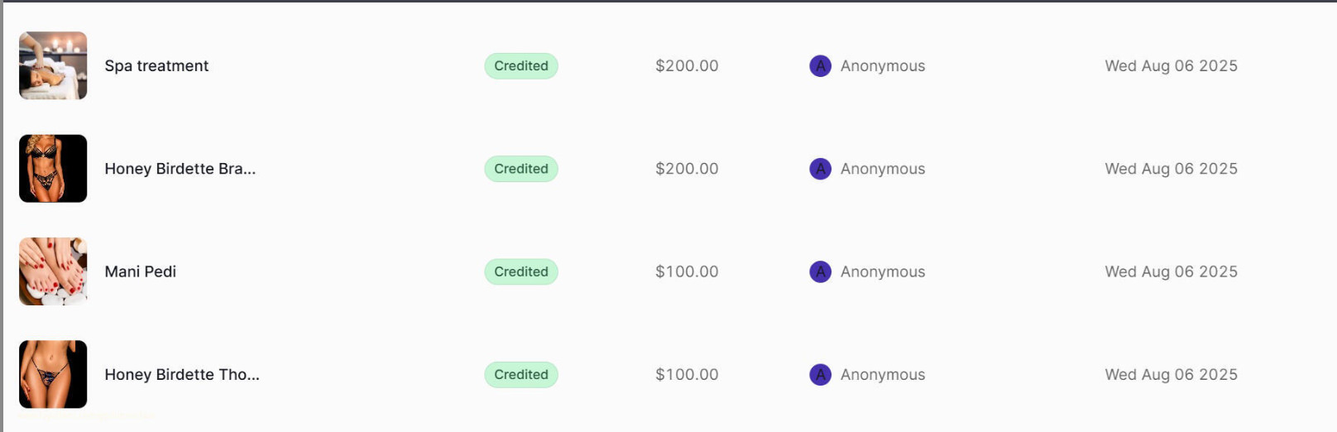The height and width of the screenshot is (432, 1337).
Task: Click the Anonymous avatar icon in Honey Birdette Bra row
Action: pyautogui.click(x=820, y=169)
